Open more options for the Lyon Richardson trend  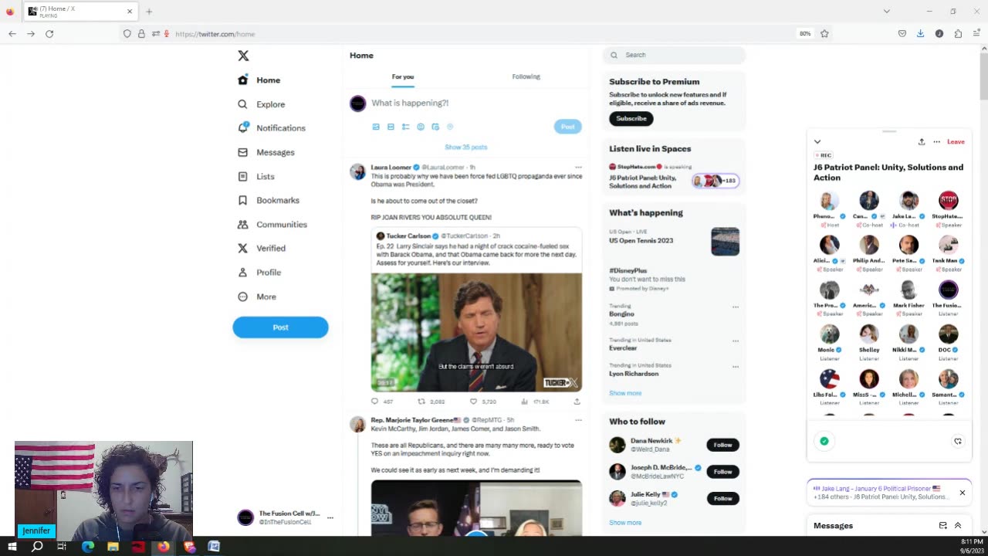tap(736, 366)
